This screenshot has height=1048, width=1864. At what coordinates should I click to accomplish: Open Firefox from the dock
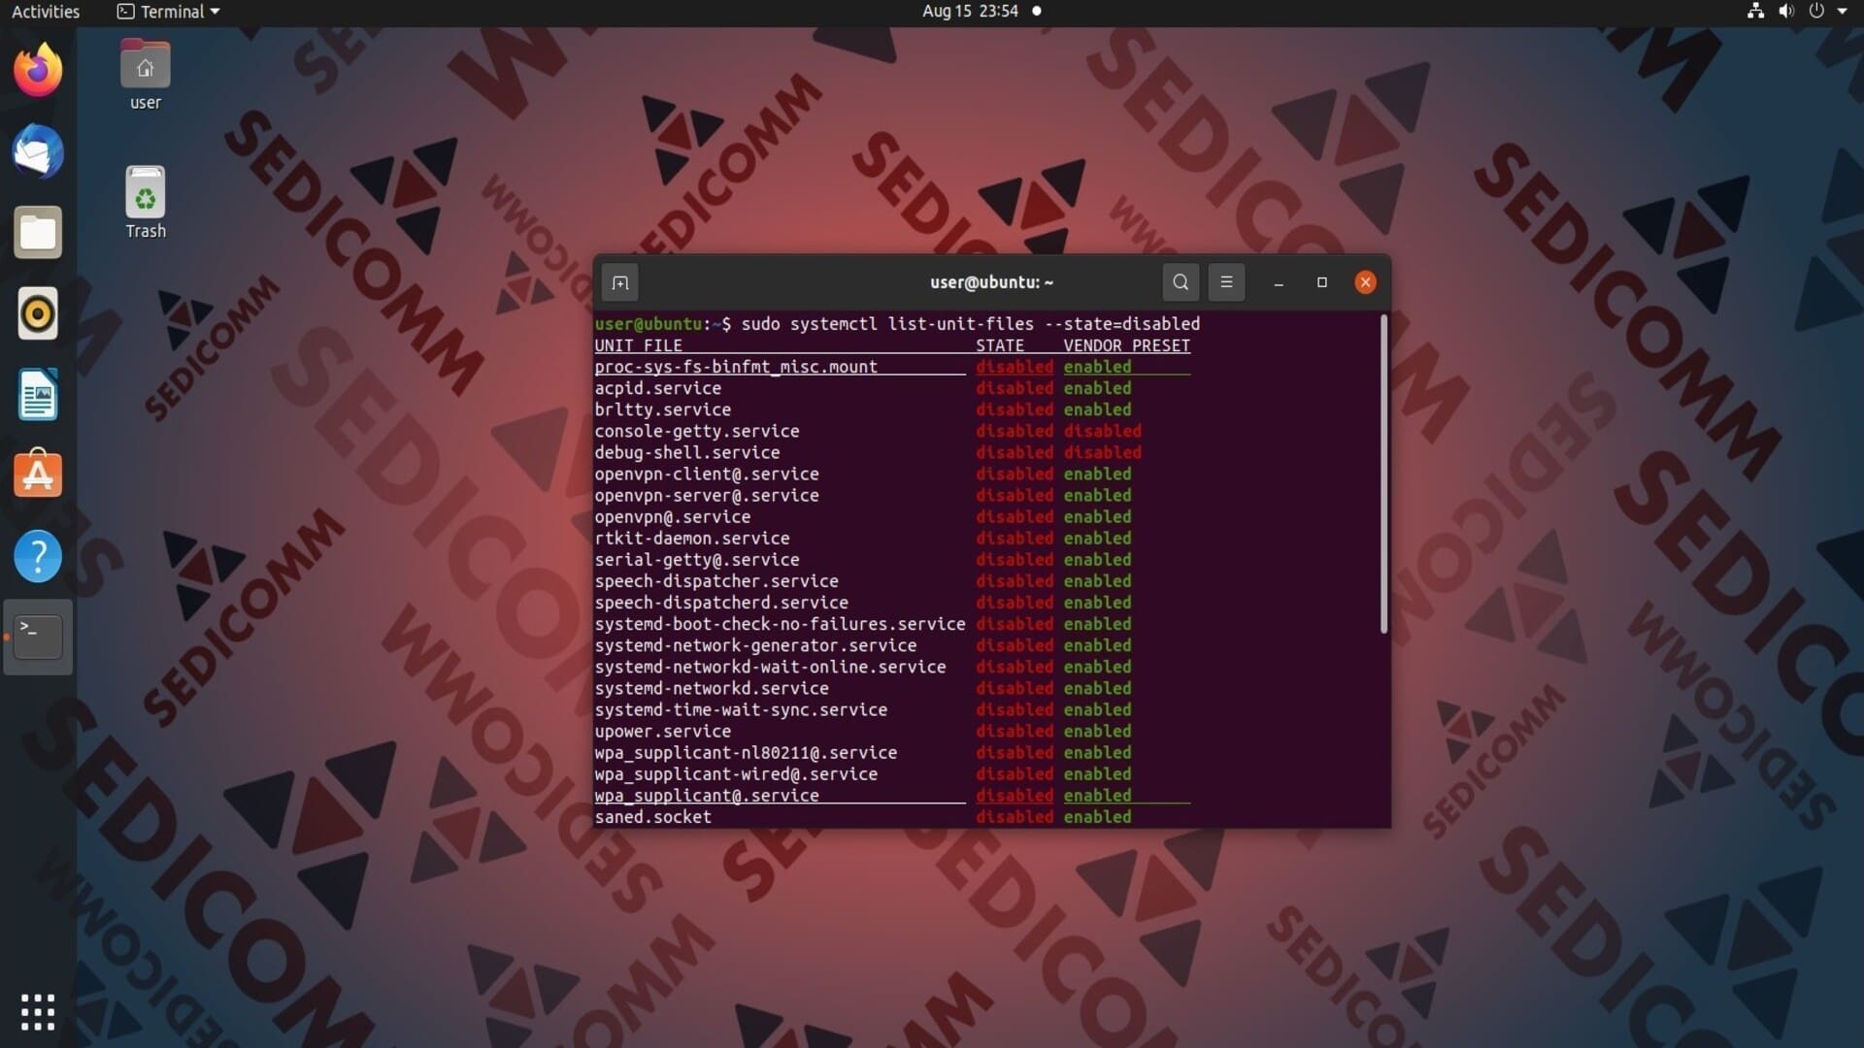coord(38,70)
